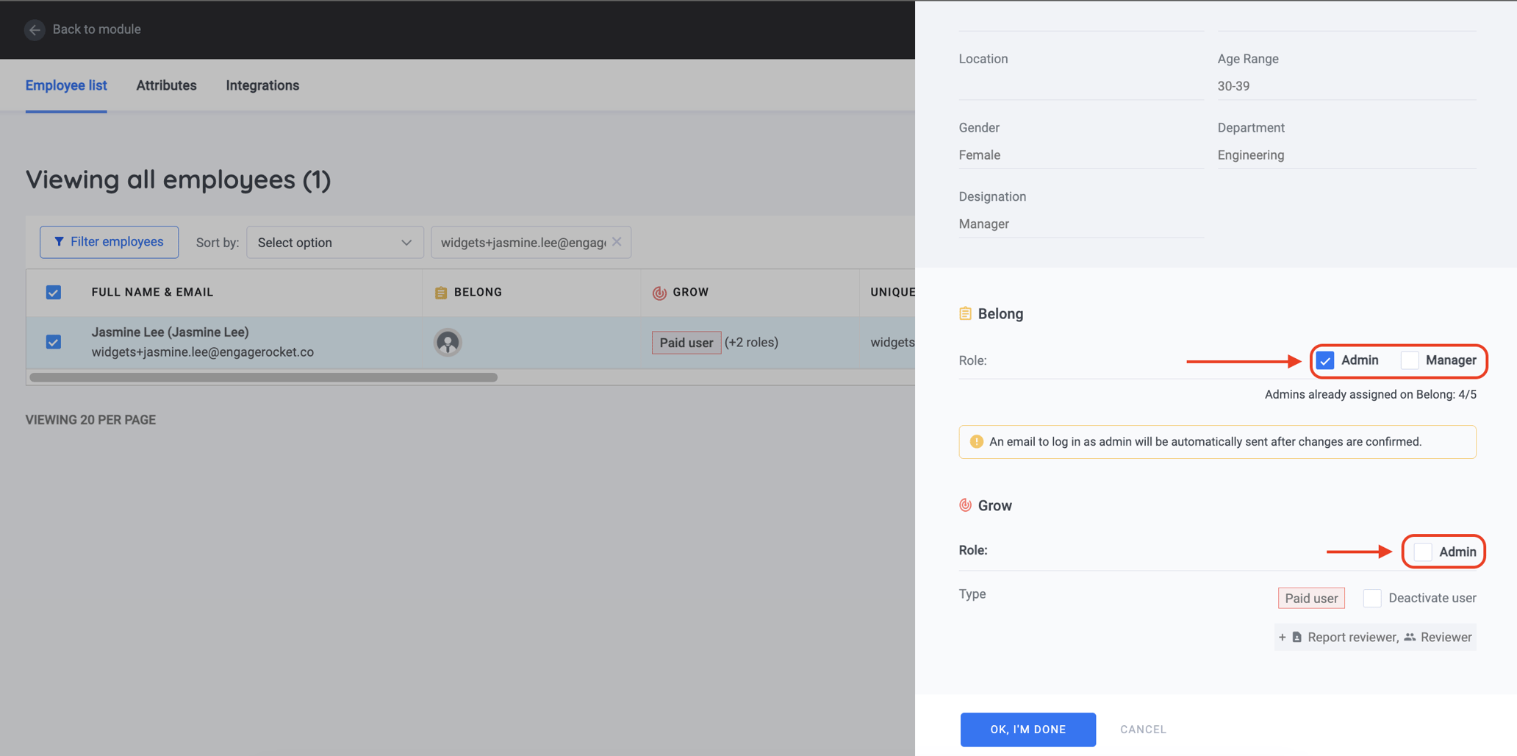
Task: Enable the Manager role under Belong
Action: [1409, 360]
